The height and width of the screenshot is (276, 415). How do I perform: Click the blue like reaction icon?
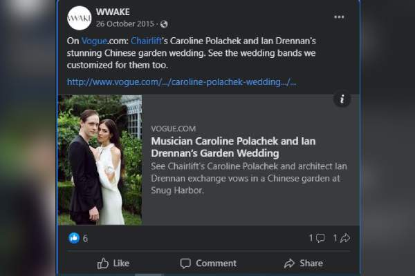point(74,238)
